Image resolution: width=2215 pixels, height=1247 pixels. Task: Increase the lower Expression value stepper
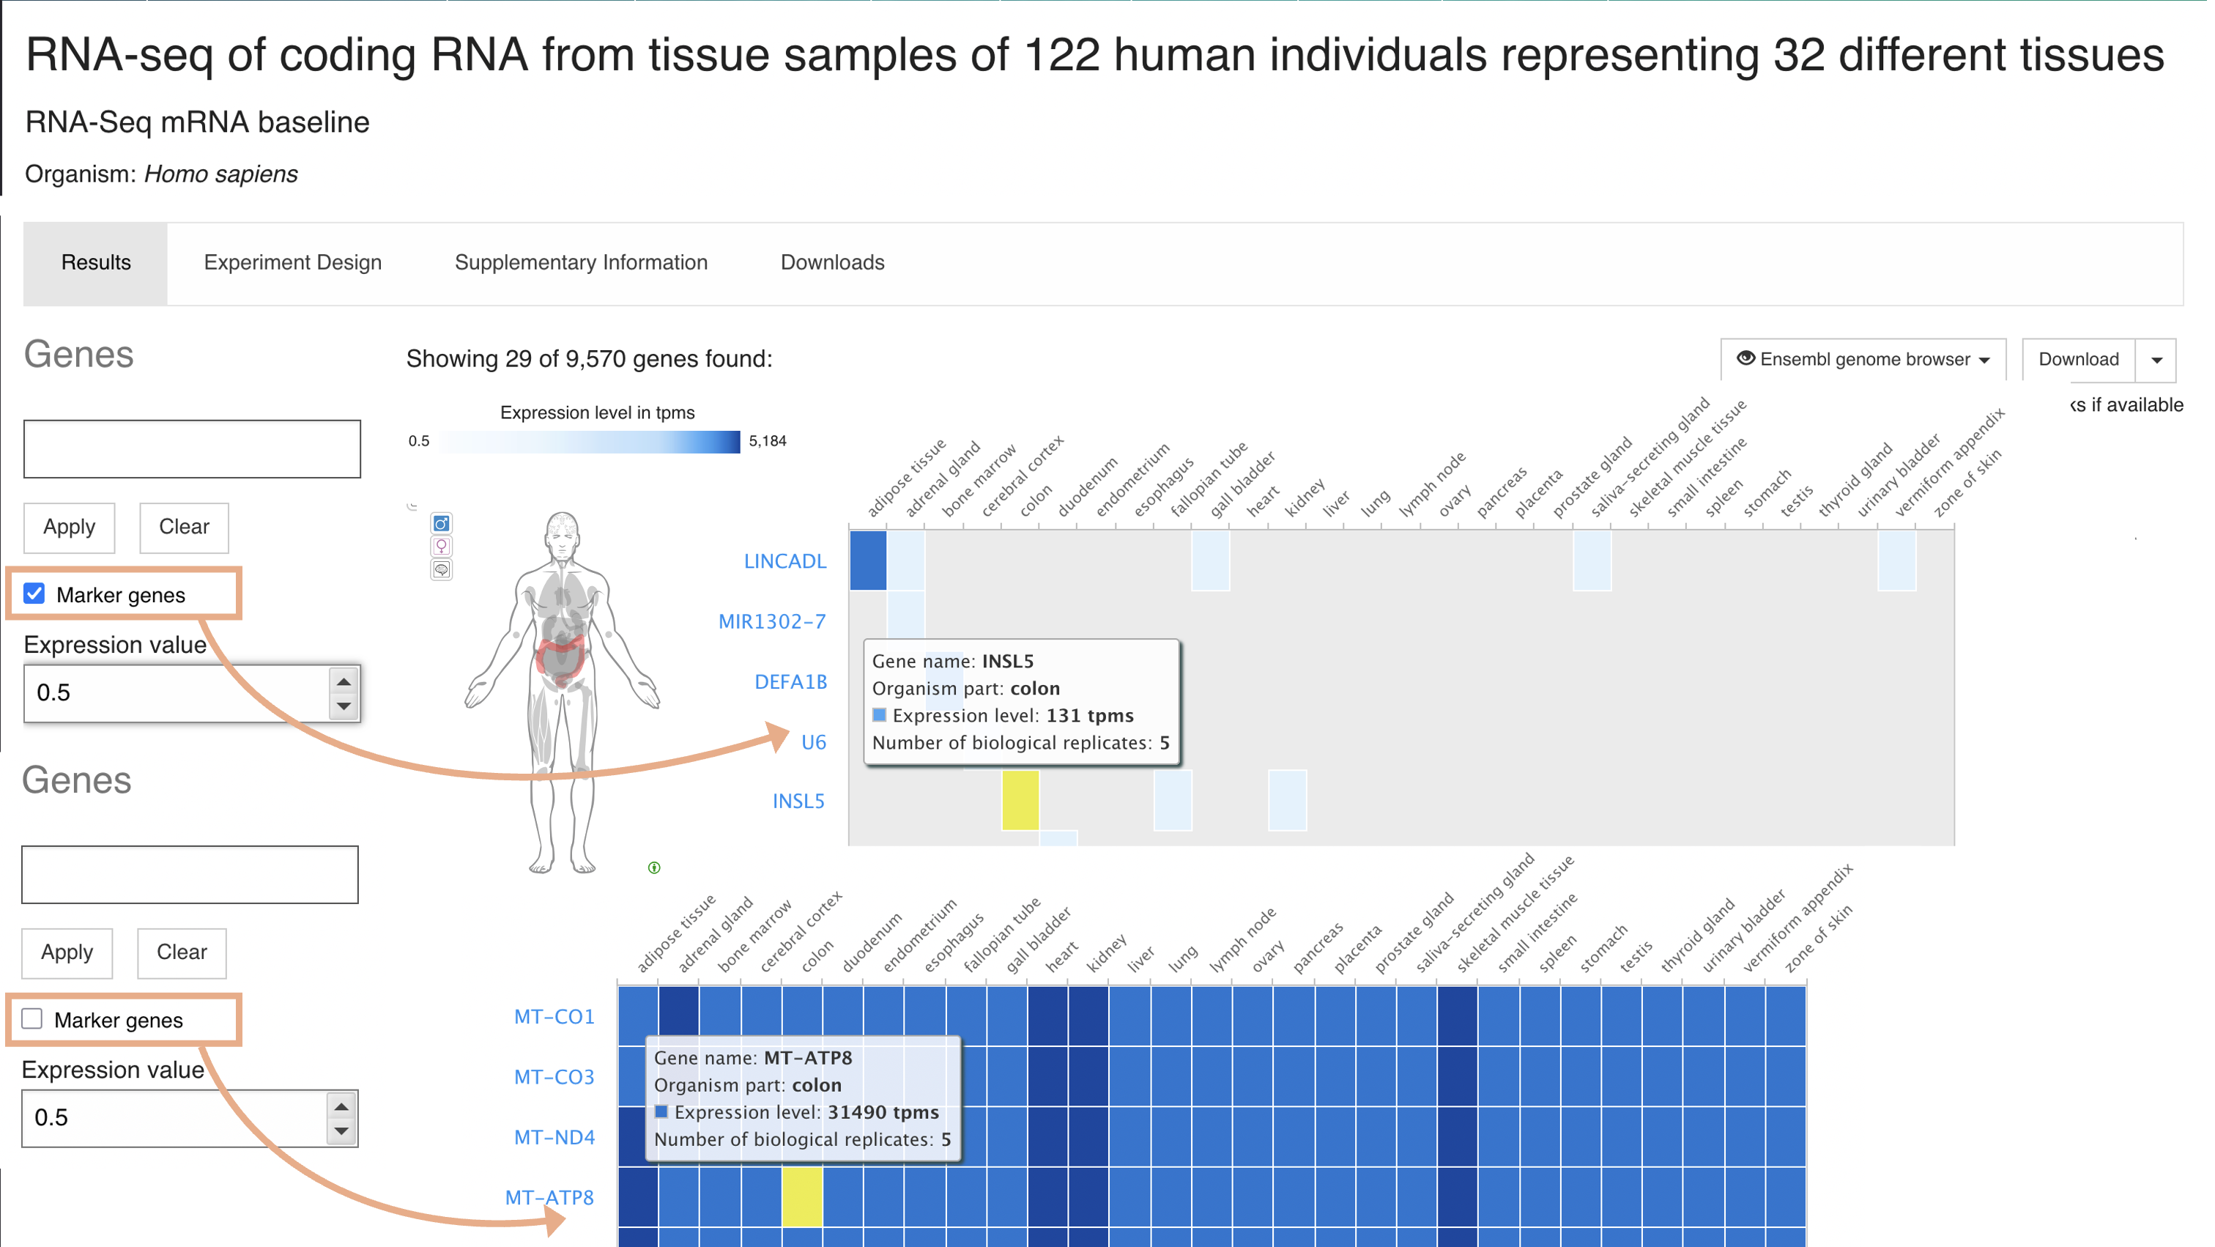(341, 1107)
